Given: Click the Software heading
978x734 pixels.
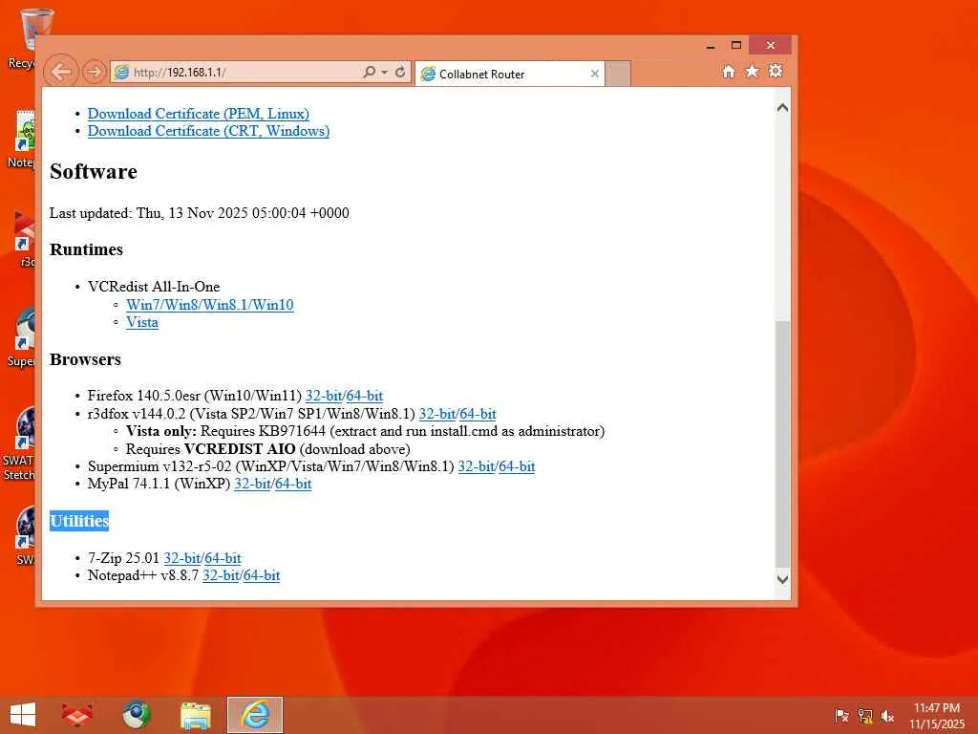Looking at the screenshot, I should [x=94, y=172].
